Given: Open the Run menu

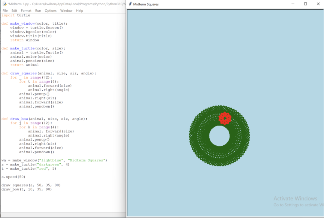Looking at the screenshot, I should click(x=37, y=10).
